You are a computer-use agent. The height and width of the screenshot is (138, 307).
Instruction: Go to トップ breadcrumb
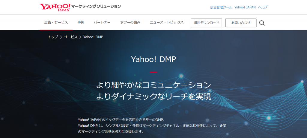click(x=53, y=37)
